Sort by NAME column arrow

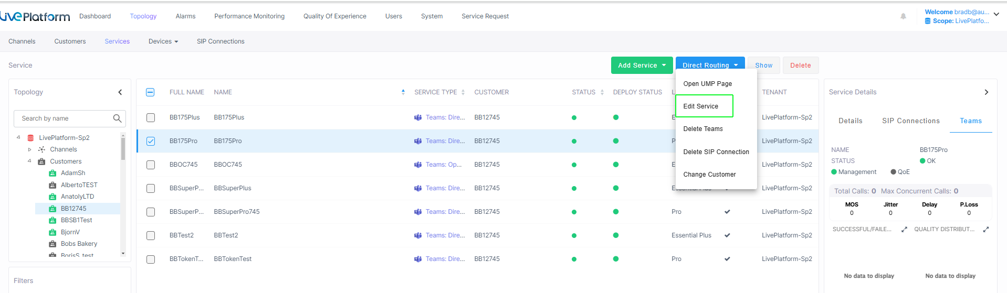point(403,92)
